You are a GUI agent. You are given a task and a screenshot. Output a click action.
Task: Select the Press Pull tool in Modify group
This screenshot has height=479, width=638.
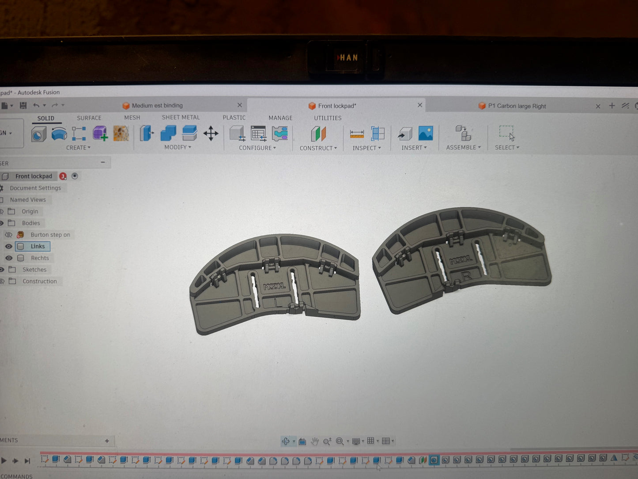click(147, 133)
